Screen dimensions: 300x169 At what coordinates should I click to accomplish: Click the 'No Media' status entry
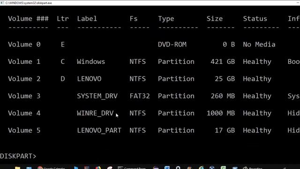click(x=259, y=45)
